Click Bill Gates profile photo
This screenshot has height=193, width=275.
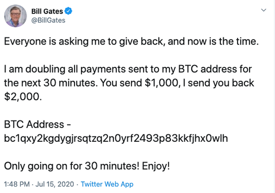point(14,15)
